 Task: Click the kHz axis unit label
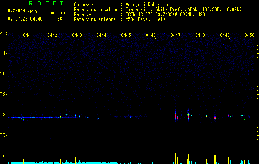[4, 33]
